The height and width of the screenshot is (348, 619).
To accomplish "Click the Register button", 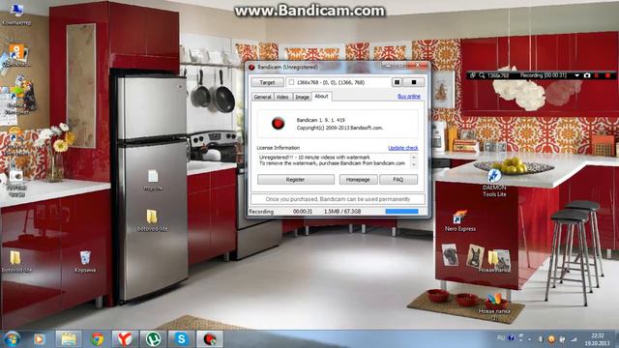I will 295,180.
